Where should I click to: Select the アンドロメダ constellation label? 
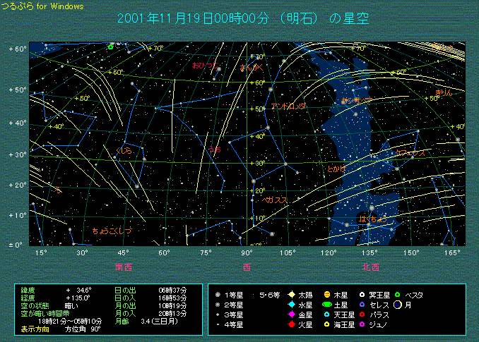pos(289,106)
